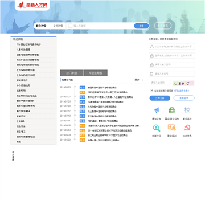Click the 高新人才网 site logo
The width and height of the screenshot is (205, 205).
click(x=32, y=5)
